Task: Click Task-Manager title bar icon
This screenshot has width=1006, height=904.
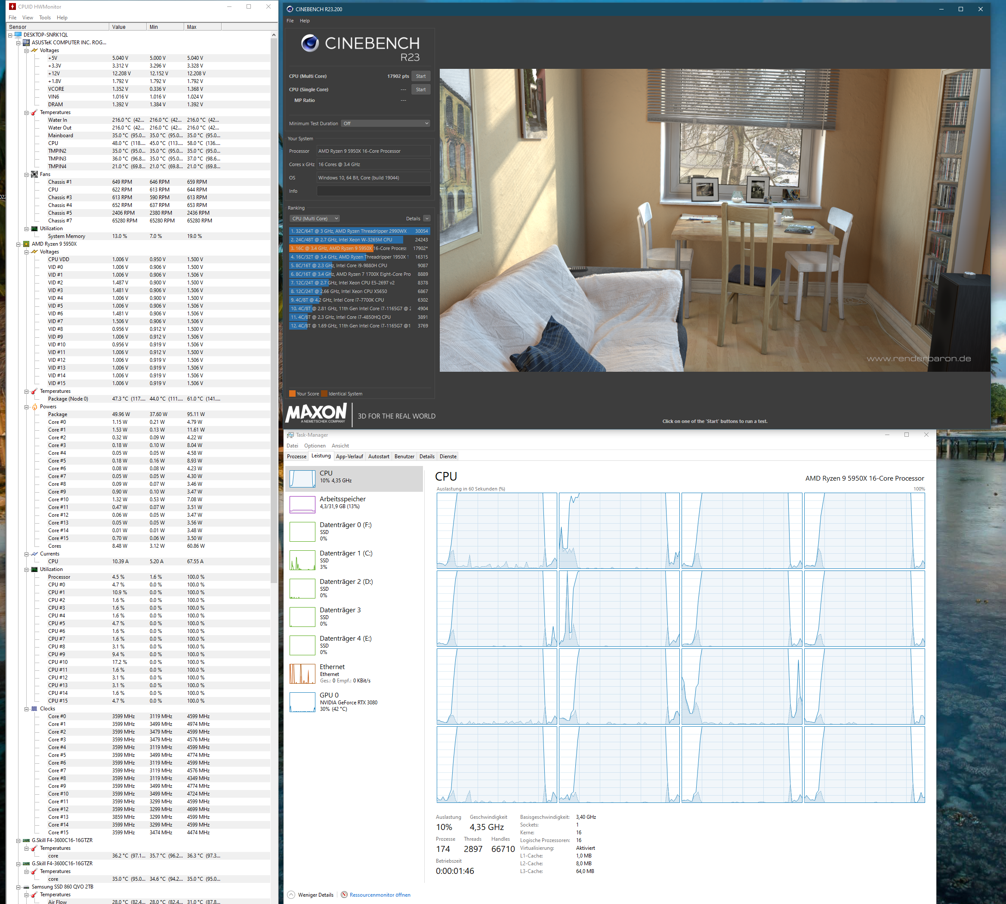Action: (290, 435)
